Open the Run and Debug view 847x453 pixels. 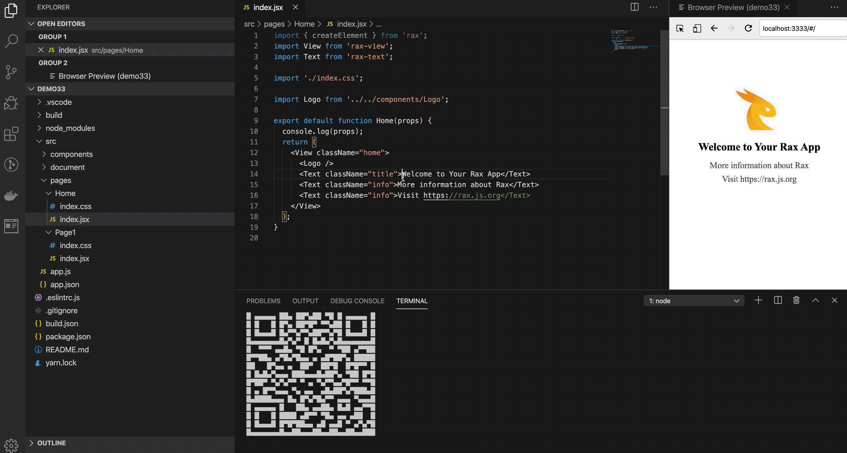pyautogui.click(x=11, y=103)
